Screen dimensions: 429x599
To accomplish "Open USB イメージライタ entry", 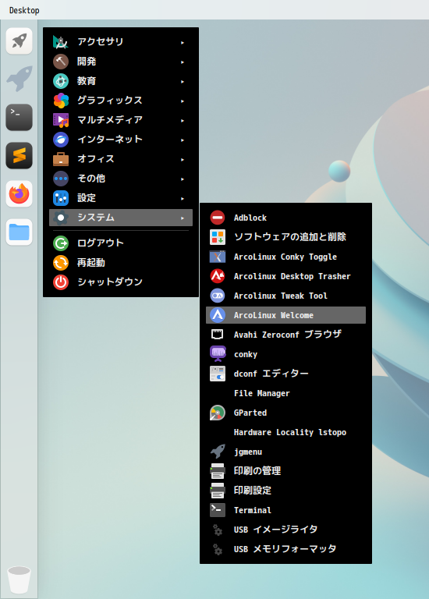I will [x=285, y=530].
